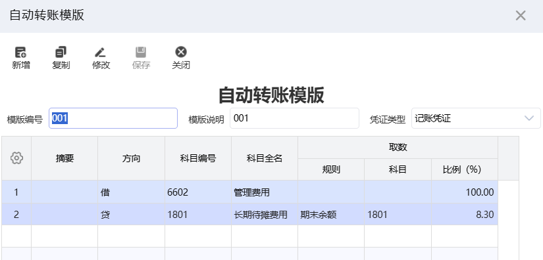This screenshot has height=260, width=543.
Task: Click the 100.00 ratio cell
Action: 465,192
